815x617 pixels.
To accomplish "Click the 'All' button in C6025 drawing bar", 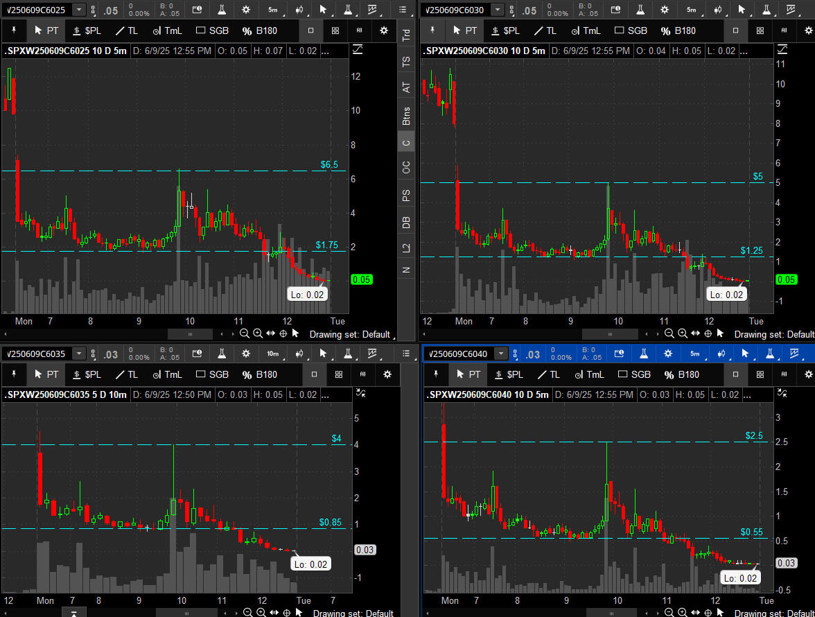I will click(359, 31).
